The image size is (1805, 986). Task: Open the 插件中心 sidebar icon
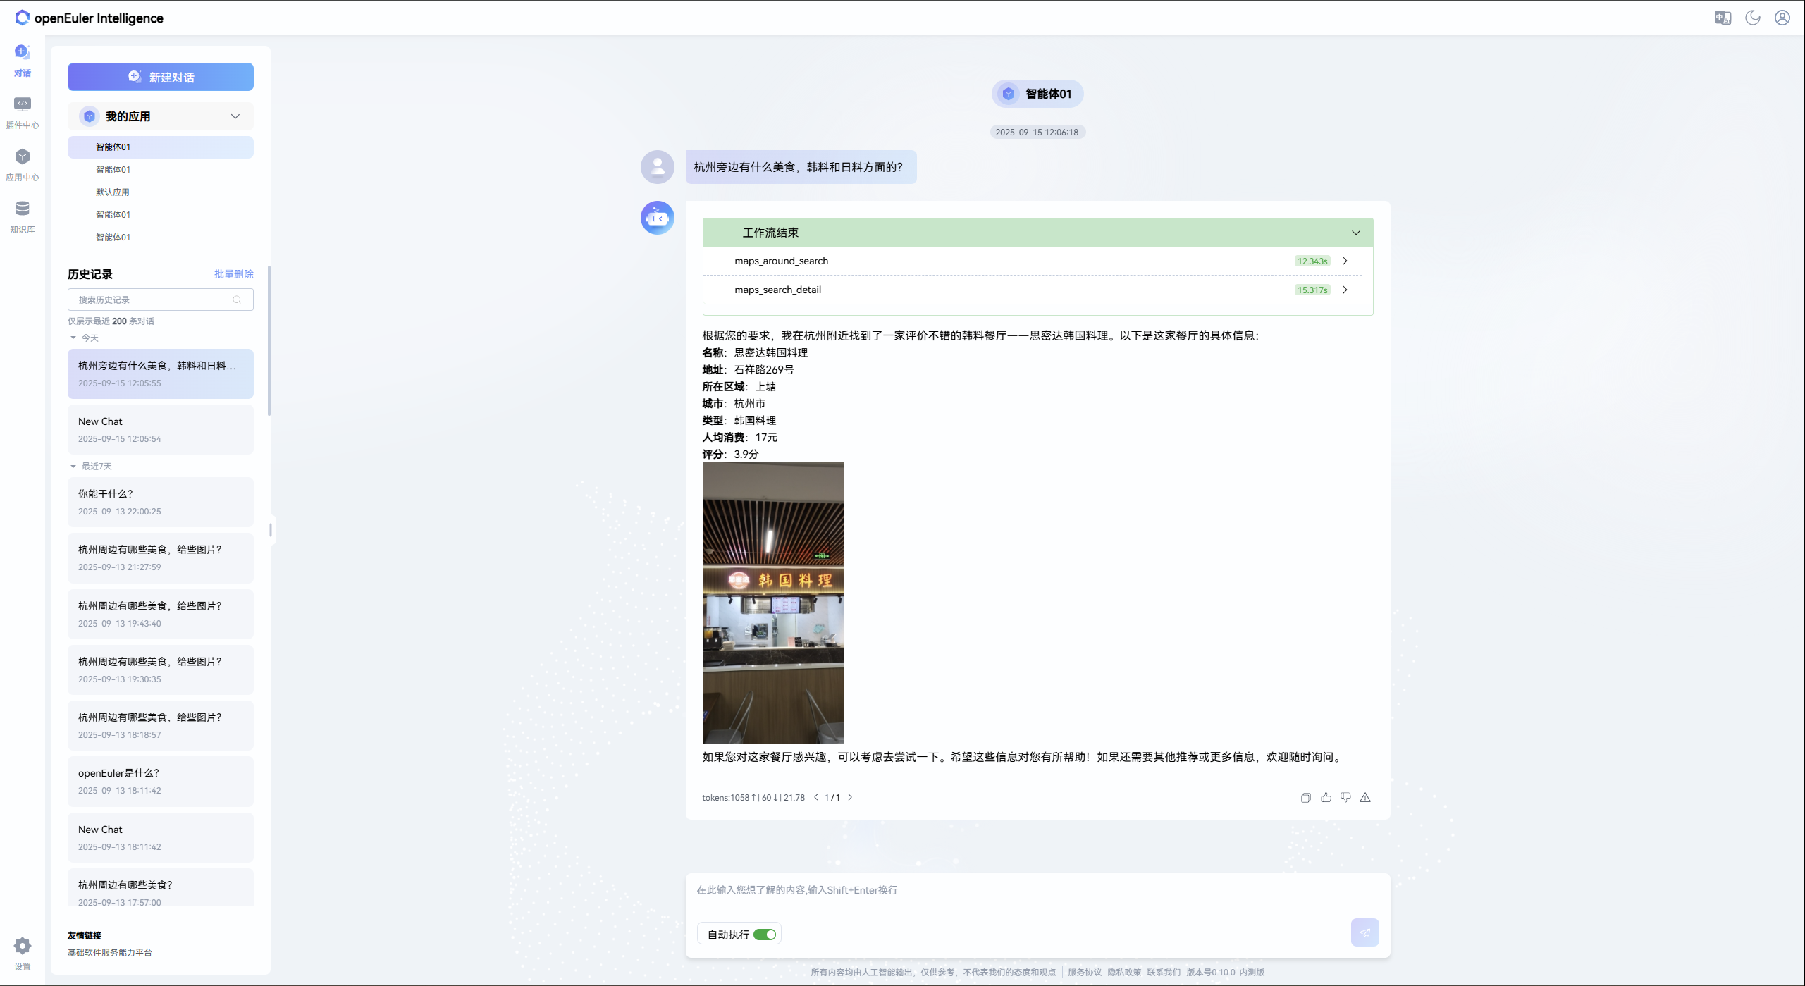pyautogui.click(x=22, y=113)
